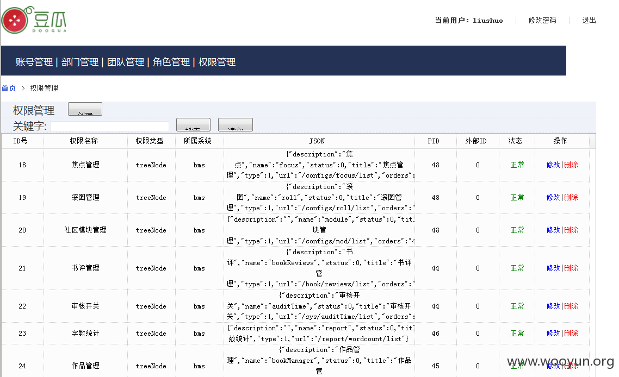Select the 字数统计 name cell
Screen dimensions: 619x377
click(85, 333)
